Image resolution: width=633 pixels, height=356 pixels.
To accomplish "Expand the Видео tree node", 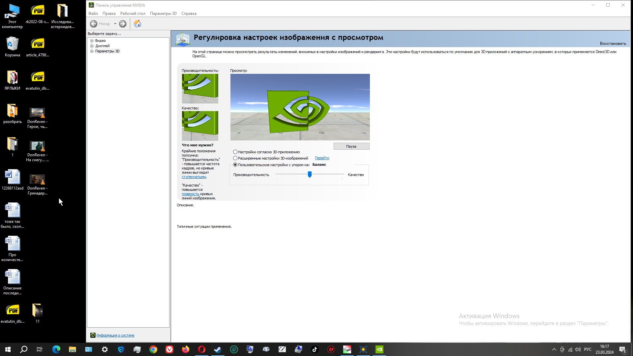I will (92, 41).
